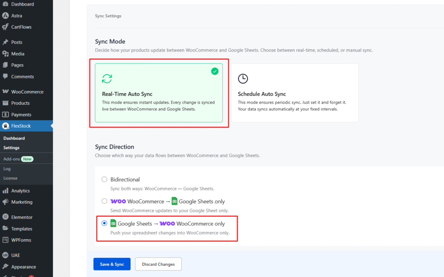Click the Products box icon
This screenshot has height=277, width=444.
5,103
